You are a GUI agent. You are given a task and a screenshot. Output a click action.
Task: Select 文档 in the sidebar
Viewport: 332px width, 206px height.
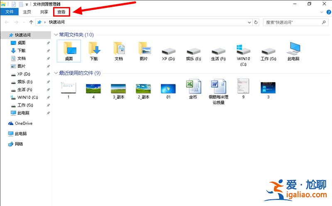[22, 58]
